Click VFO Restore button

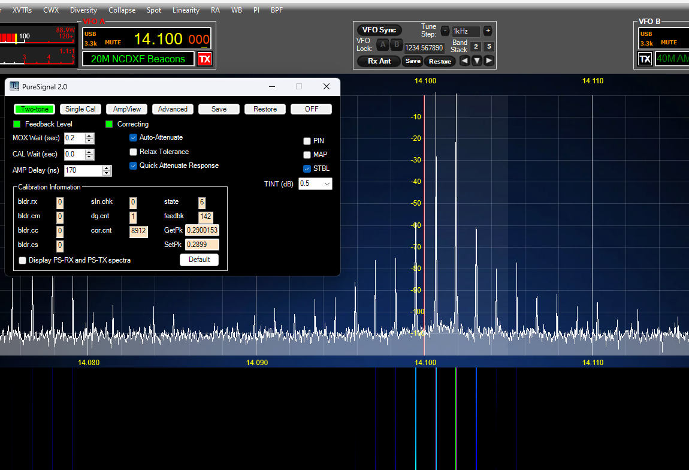pos(440,61)
